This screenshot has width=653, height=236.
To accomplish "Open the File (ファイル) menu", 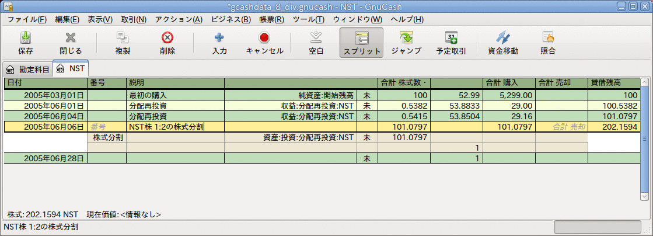I will click(27, 19).
